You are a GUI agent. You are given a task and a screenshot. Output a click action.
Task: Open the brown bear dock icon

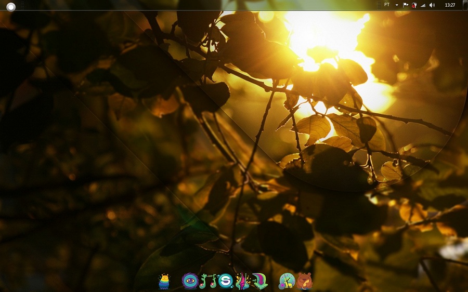click(x=304, y=281)
